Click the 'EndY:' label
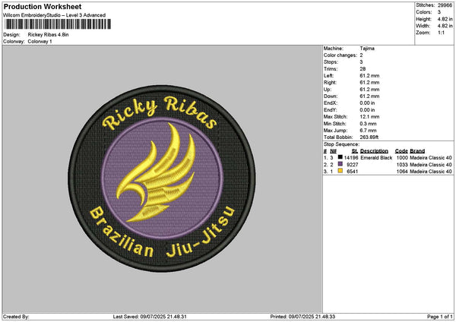The width and height of the screenshot is (456, 322). coord(330,110)
